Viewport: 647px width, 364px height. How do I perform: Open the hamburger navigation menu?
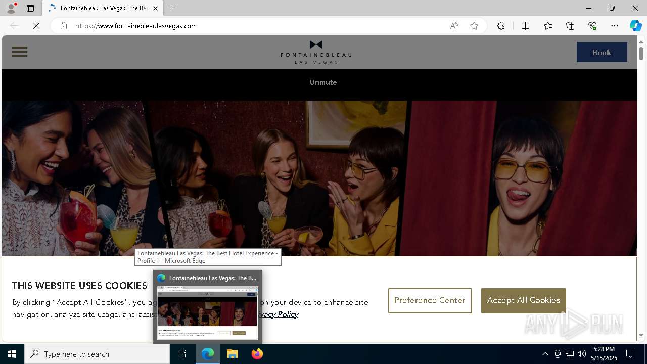point(20,52)
